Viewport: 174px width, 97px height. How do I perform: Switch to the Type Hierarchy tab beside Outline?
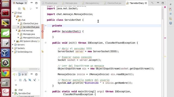tap(15, 74)
